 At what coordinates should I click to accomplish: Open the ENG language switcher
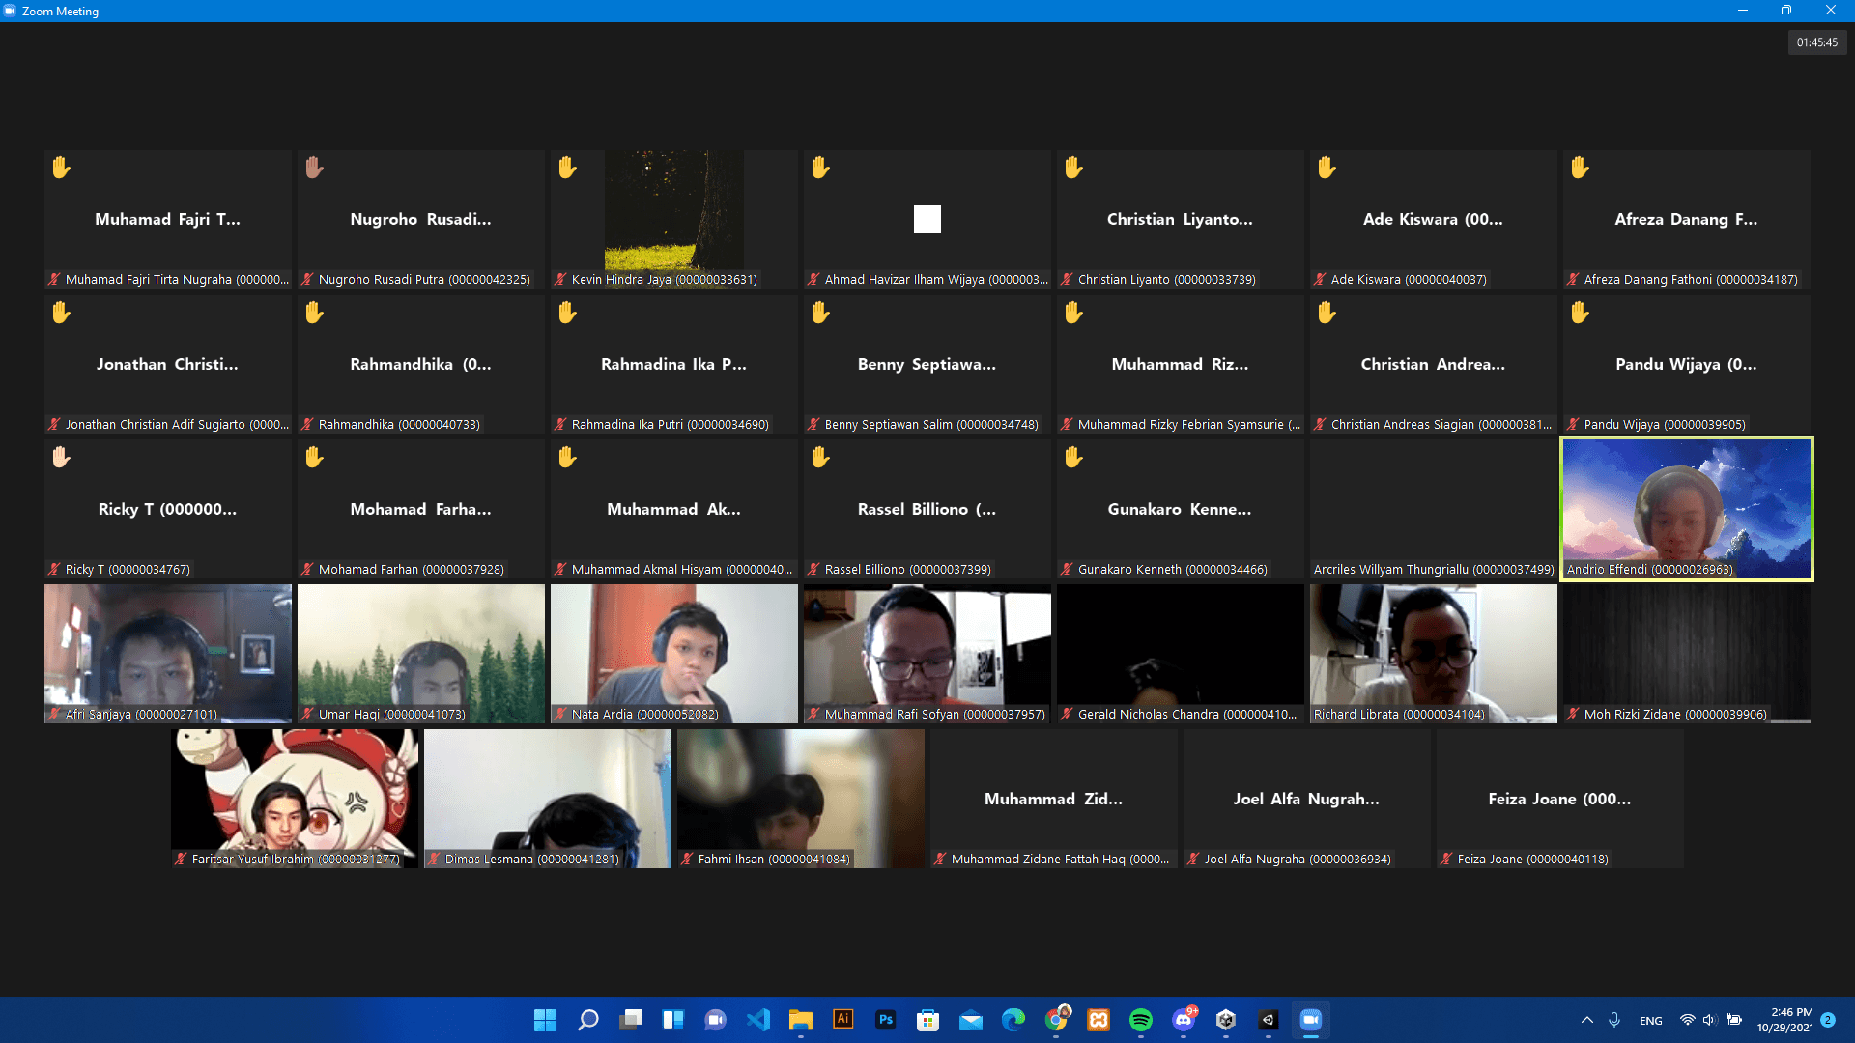pos(1650,1021)
